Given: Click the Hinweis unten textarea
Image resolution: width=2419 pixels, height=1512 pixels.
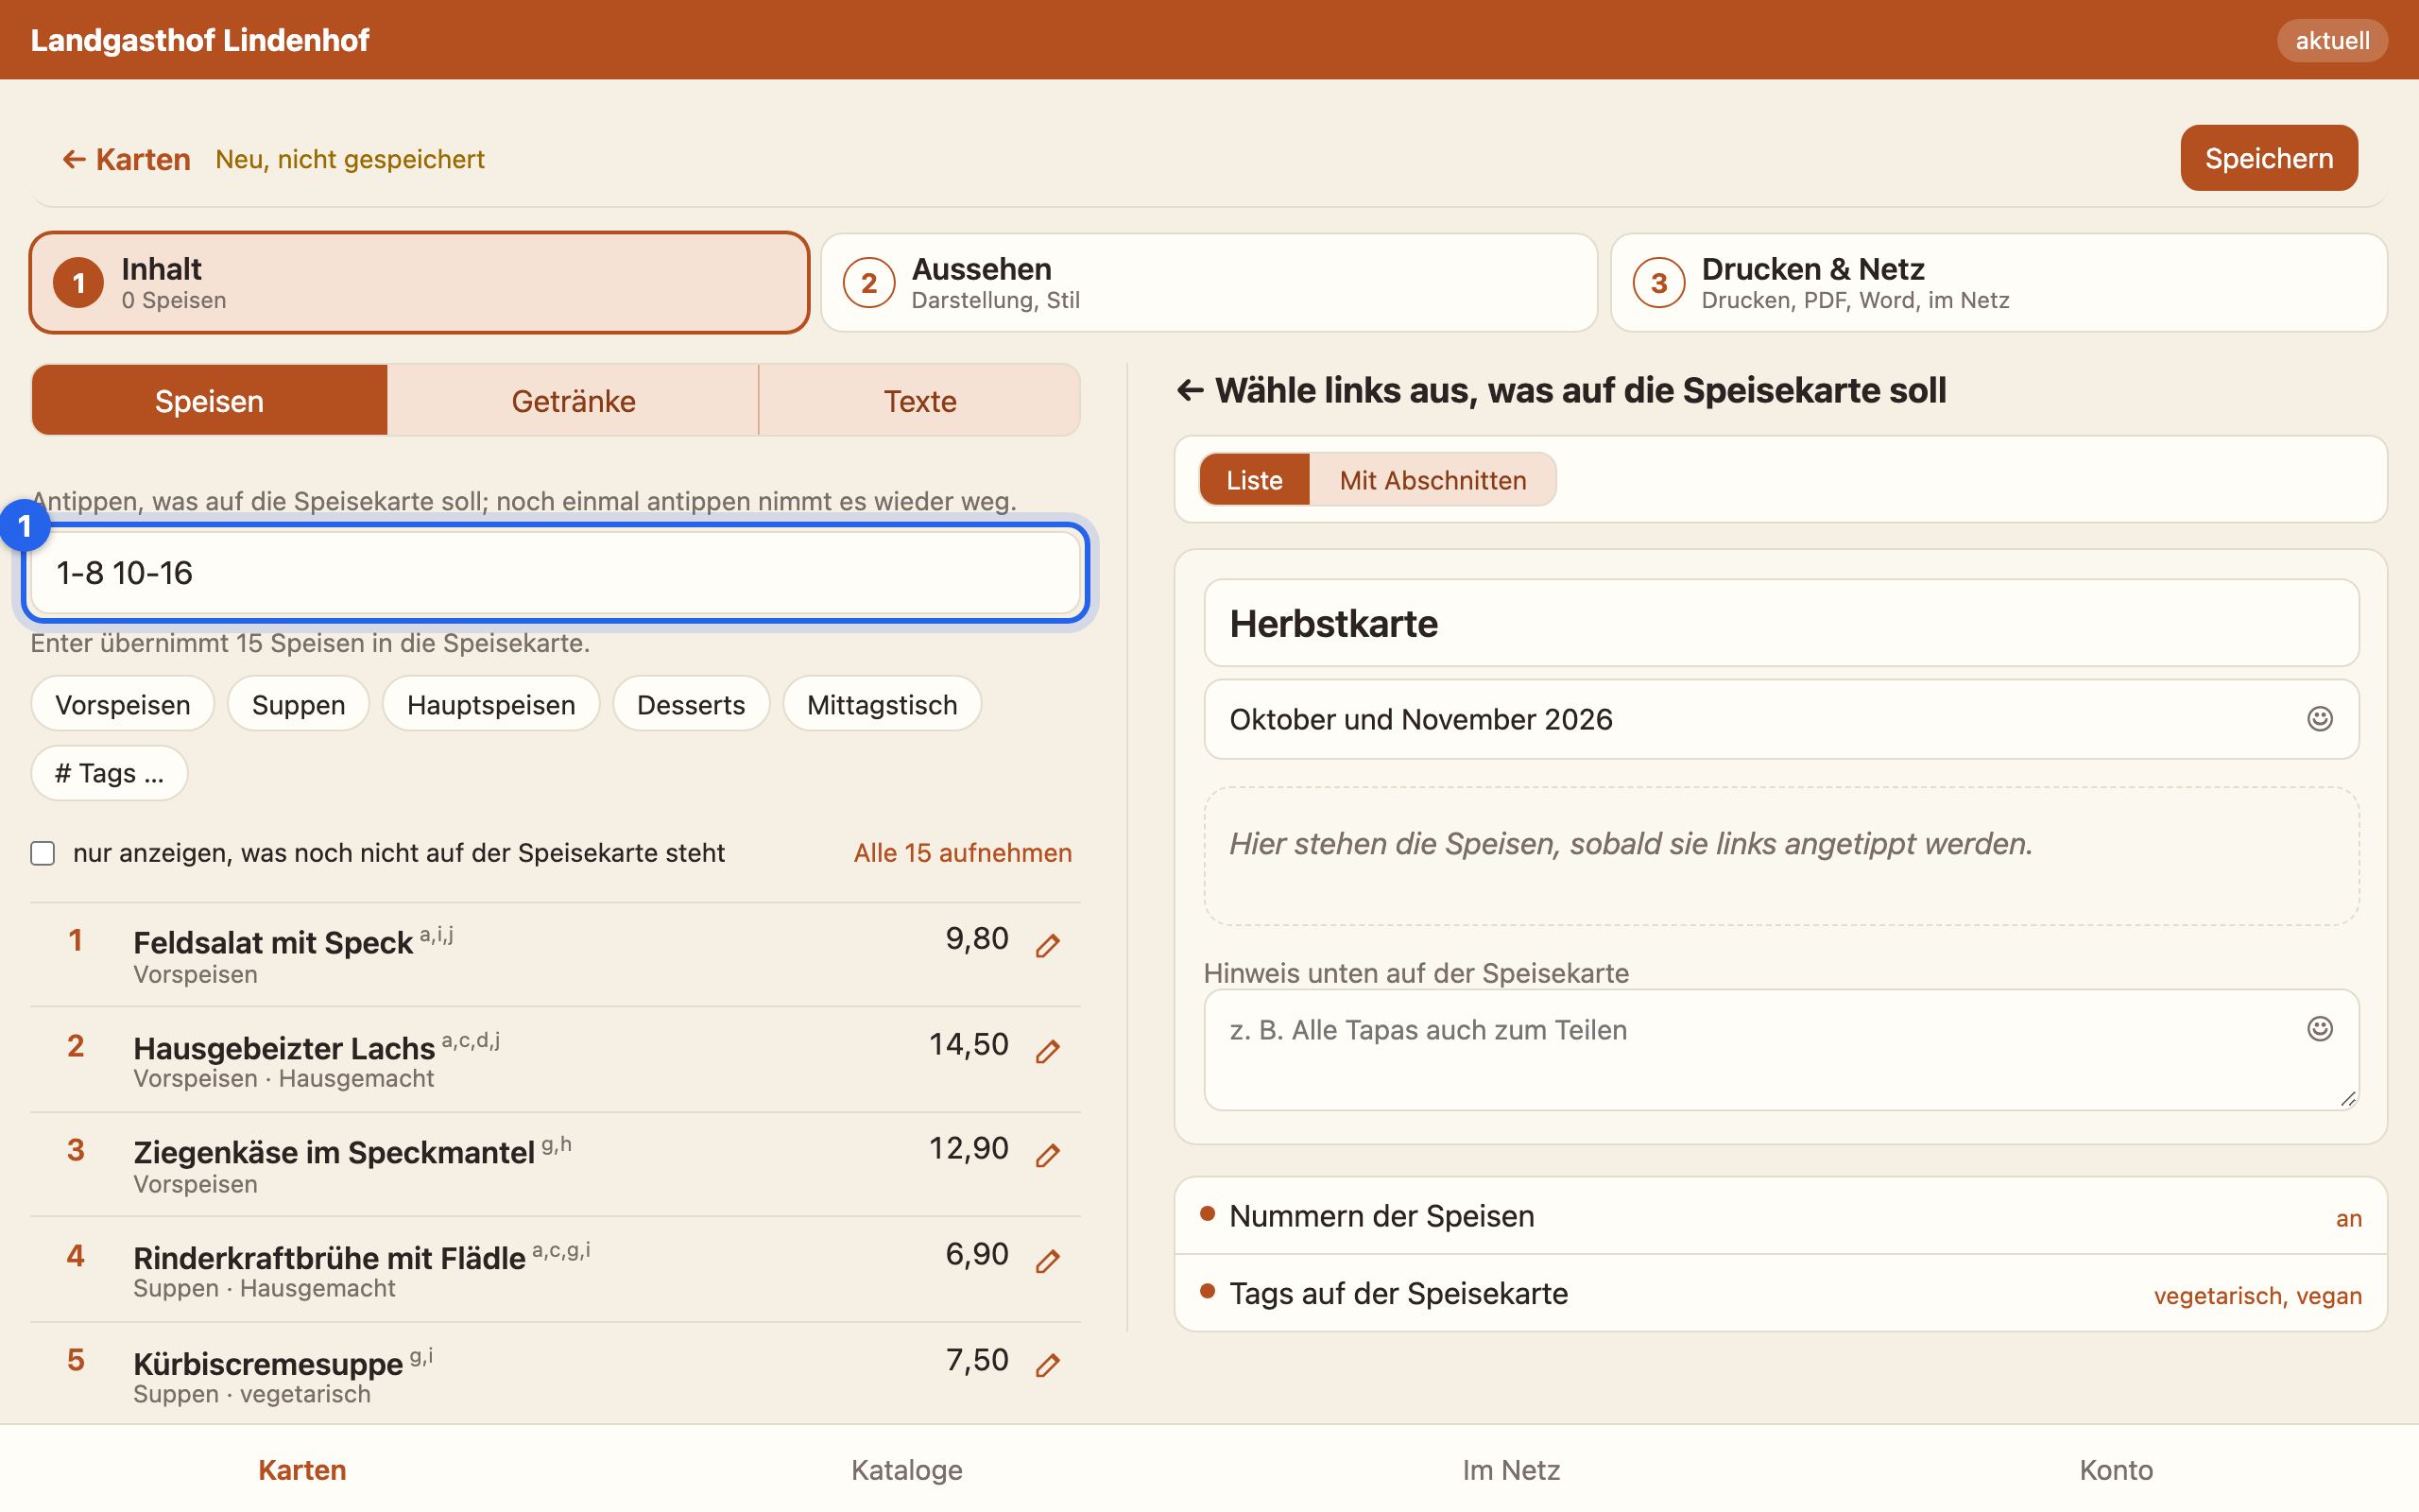Looking at the screenshot, I should 1781,1050.
